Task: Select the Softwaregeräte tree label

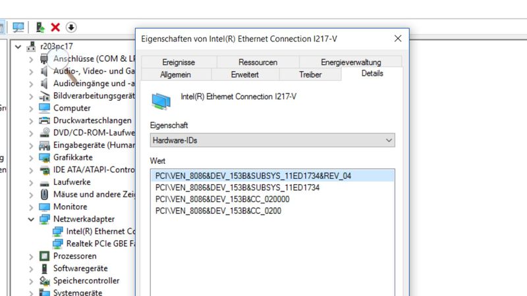Action: click(x=80, y=268)
